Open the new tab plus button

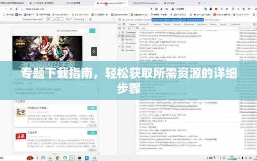(204, 3)
